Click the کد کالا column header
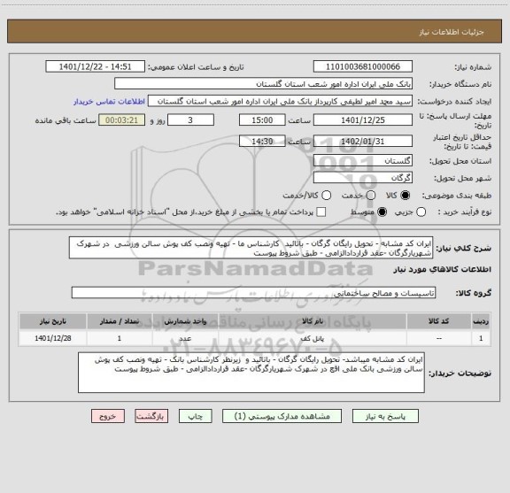 pos(439,321)
